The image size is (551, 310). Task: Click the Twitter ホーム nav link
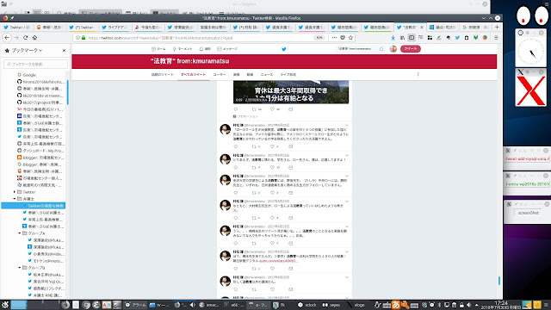coord(158,49)
